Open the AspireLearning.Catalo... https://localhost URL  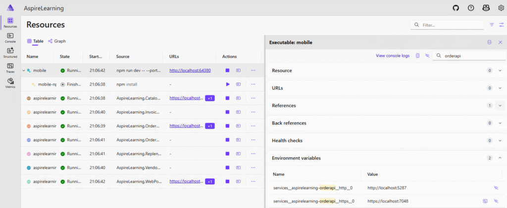pyautogui.click(x=187, y=98)
